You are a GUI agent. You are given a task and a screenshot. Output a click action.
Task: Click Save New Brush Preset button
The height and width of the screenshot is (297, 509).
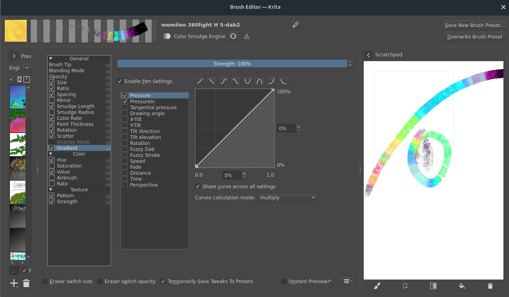point(474,25)
